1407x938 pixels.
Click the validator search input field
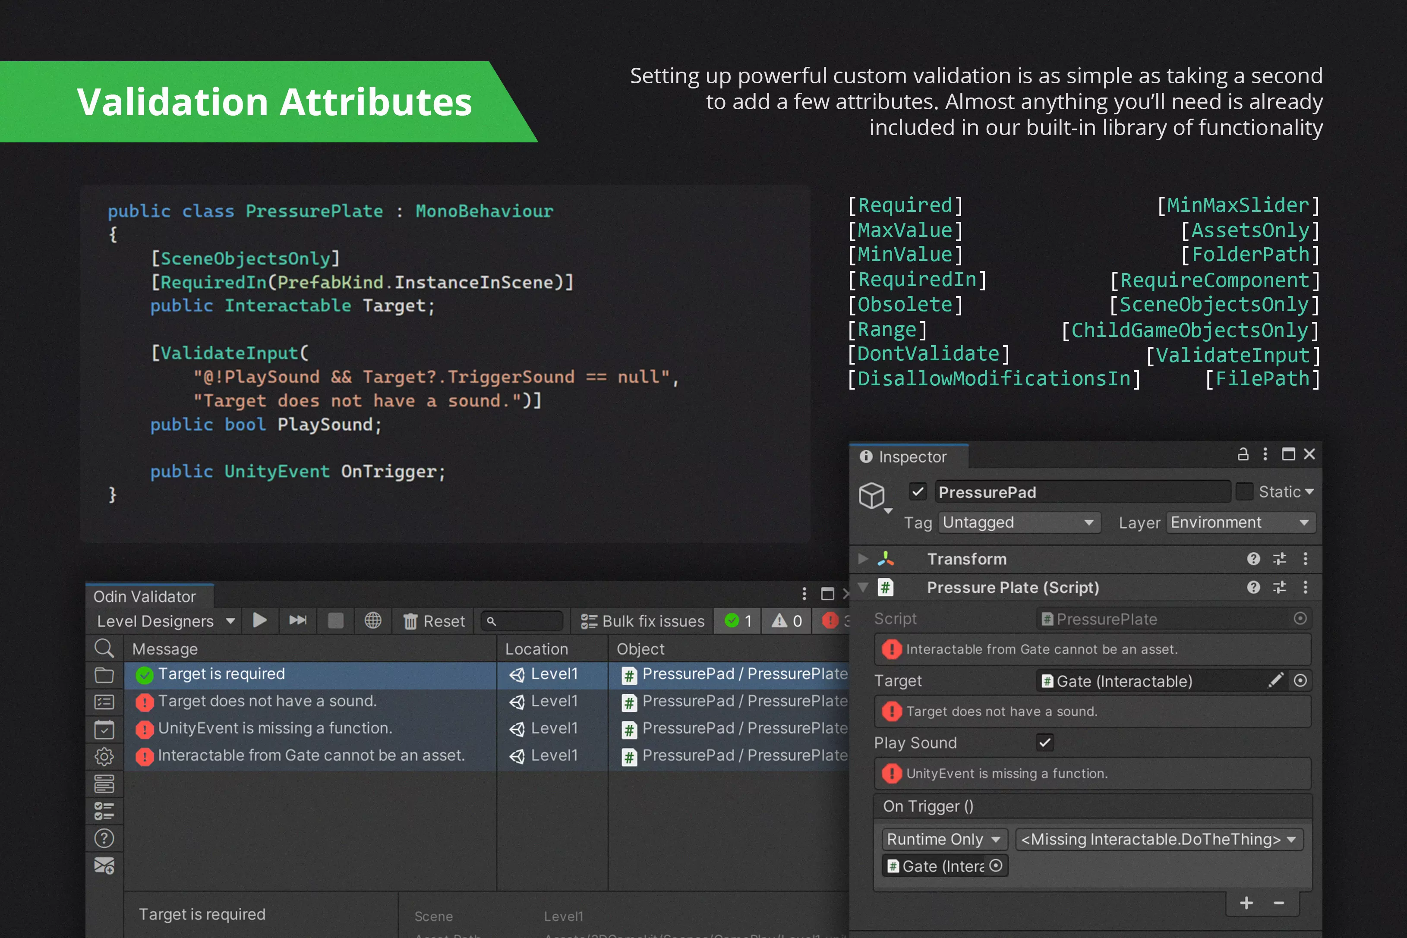point(522,621)
